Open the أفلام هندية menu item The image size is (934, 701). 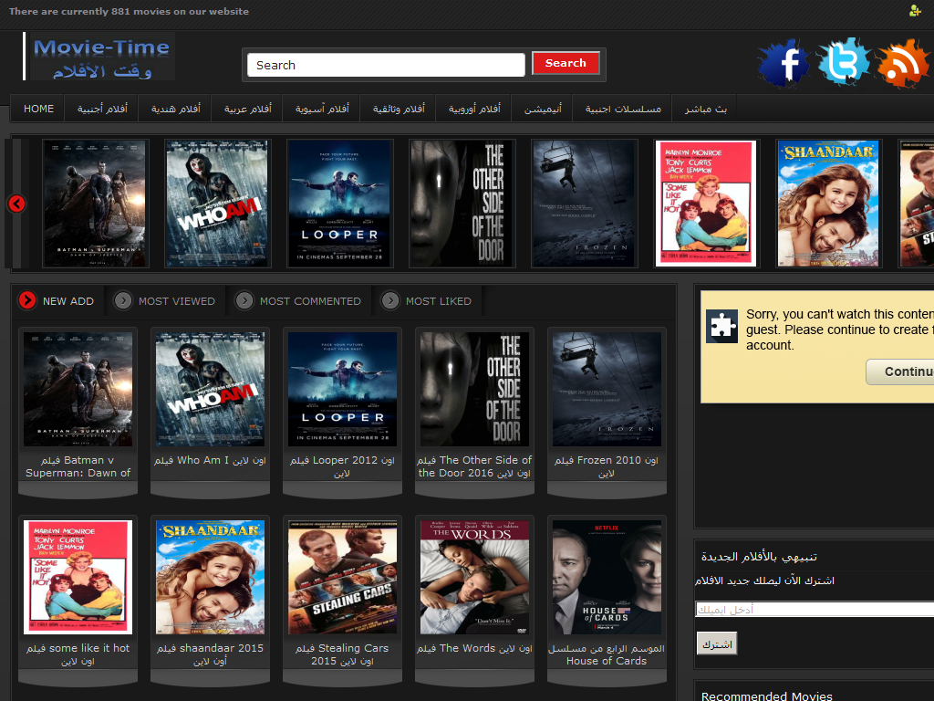[x=175, y=109]
